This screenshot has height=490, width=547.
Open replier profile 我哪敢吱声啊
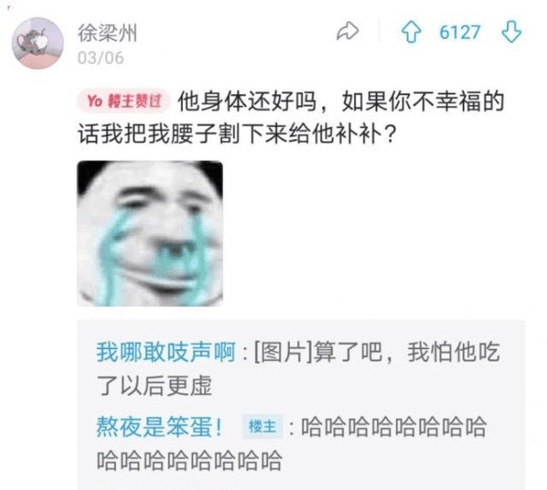point(166,352)
